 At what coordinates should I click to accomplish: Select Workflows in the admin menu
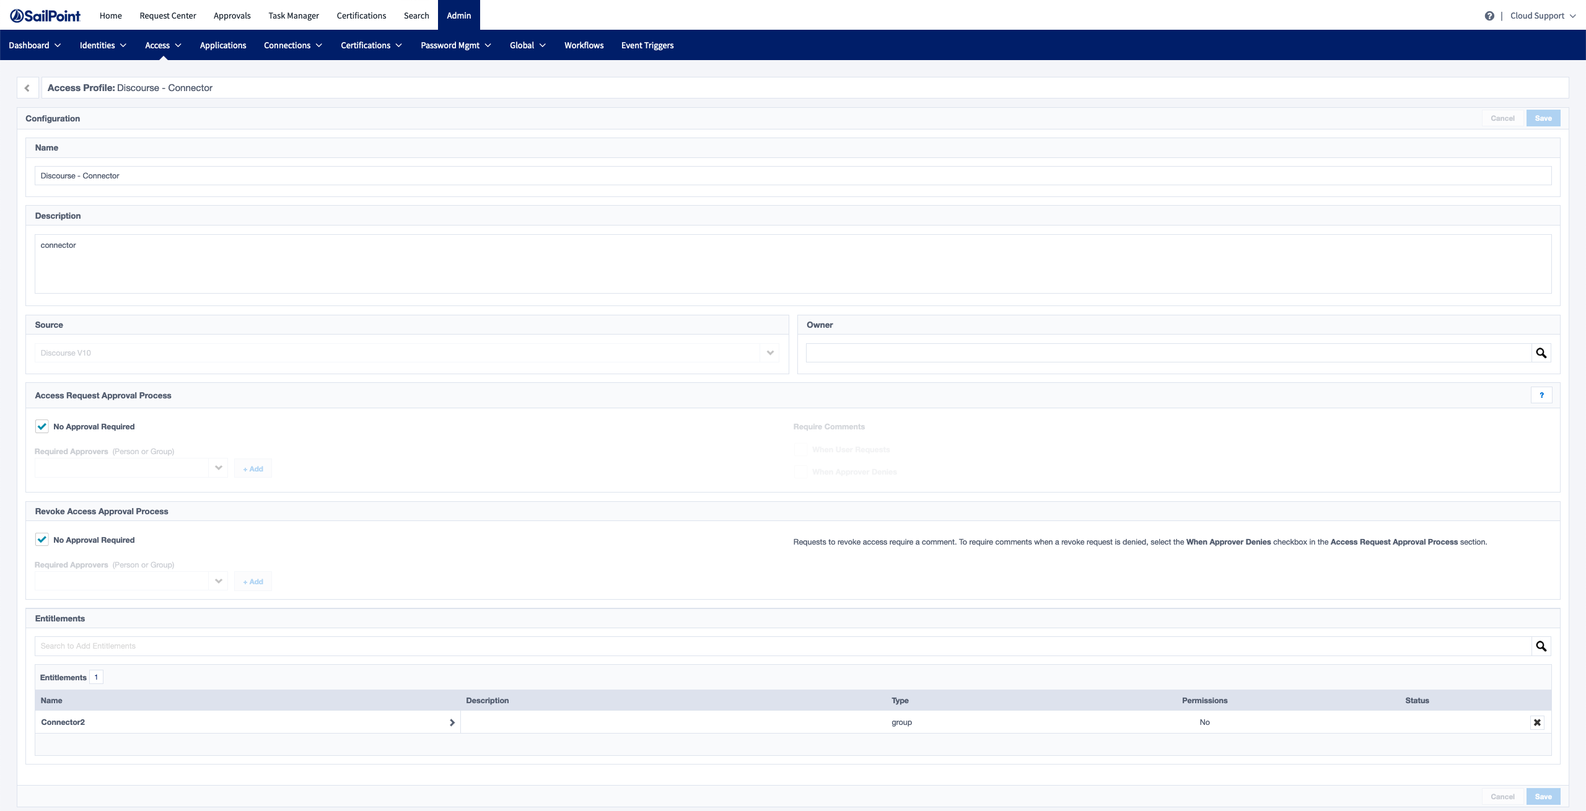[584, 45]
